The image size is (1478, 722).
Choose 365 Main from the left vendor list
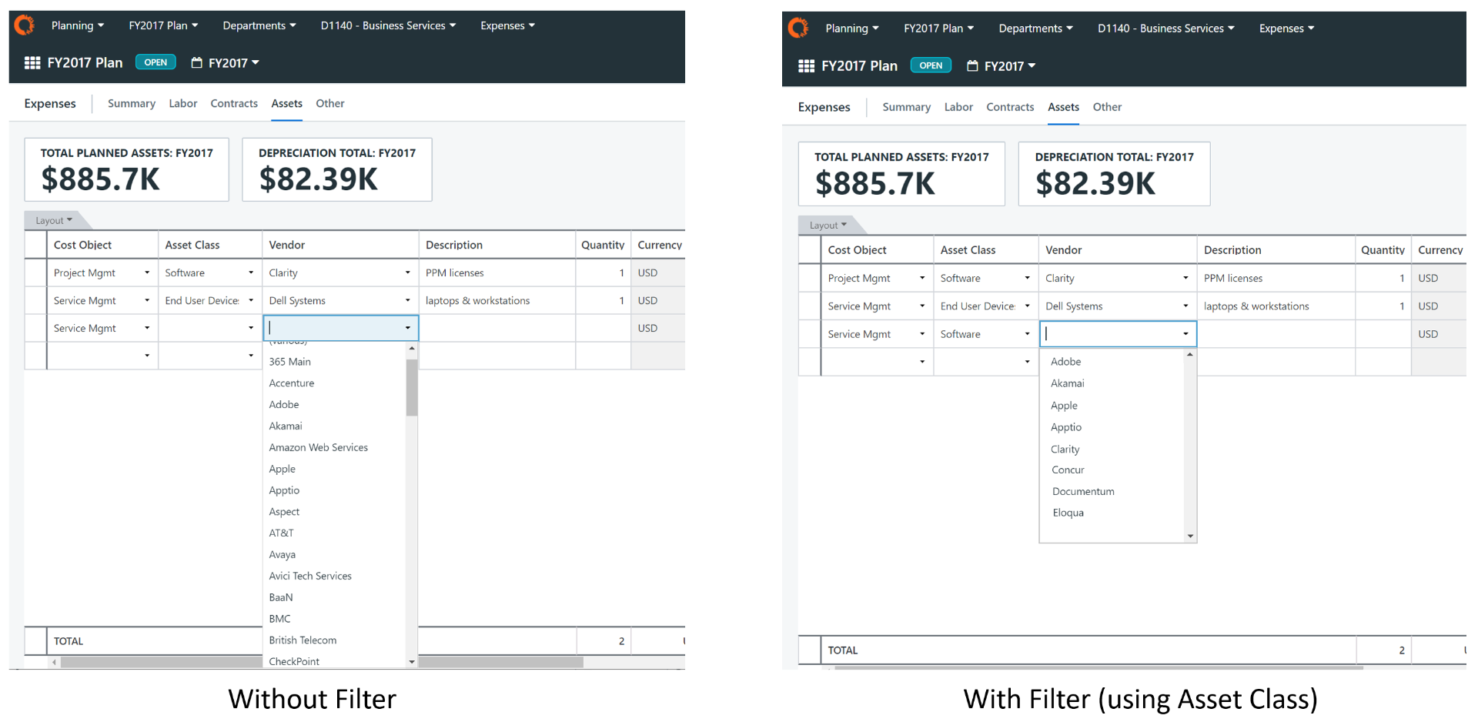click(x=290, y=362)
